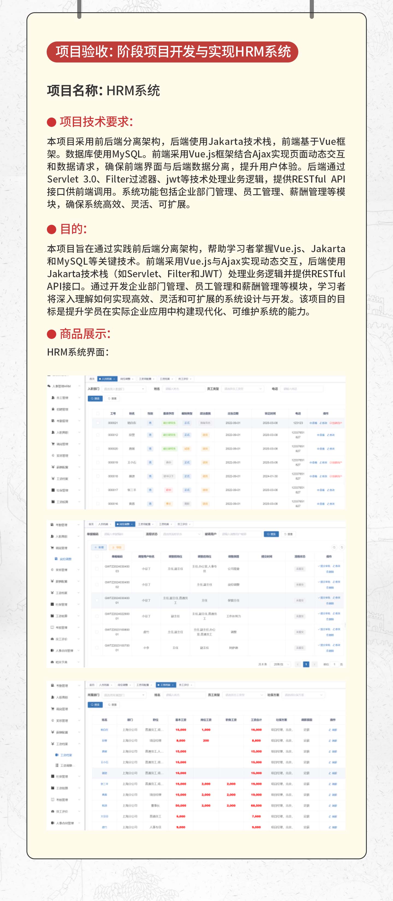
Task: Expand 员工管理 chevron in employee list sidebar
Action: tap(79, 398)
